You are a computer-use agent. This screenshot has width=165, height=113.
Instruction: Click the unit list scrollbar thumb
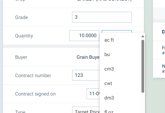(x=143, y=66)
